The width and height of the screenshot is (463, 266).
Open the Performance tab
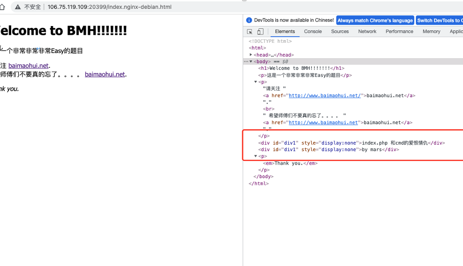coord(399,31)
